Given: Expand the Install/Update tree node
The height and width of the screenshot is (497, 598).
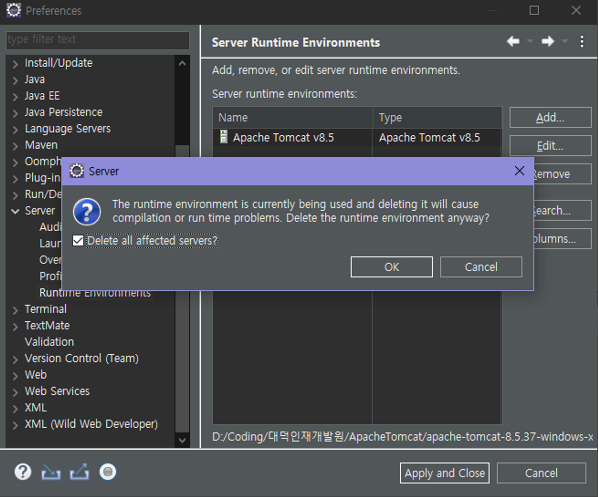Looking at the screenshot, I should click(15, 64).
